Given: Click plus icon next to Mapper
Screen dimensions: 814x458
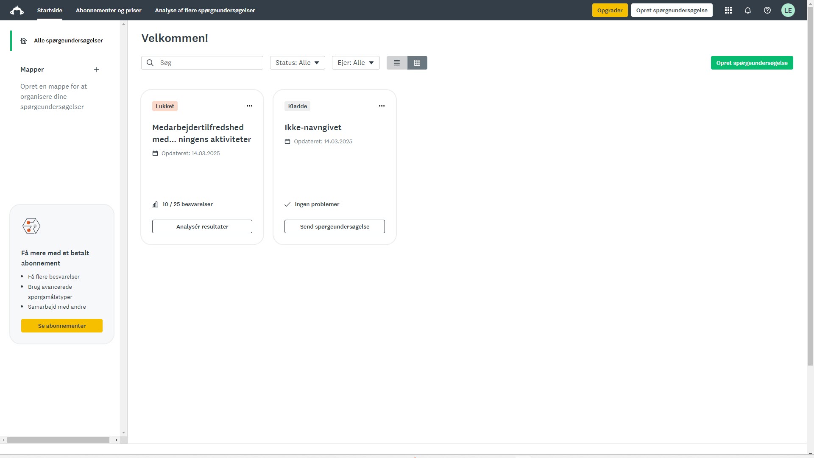Looking at the screenshot, I should tap(97, 70).
